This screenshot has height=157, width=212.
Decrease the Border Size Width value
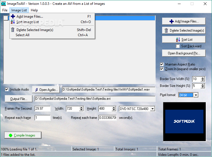coord(203,80)
